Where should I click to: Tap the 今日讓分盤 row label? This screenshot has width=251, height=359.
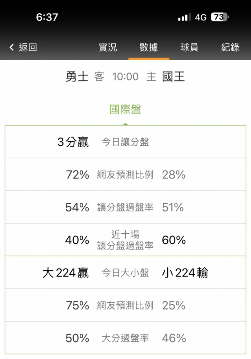click(x=125, y=142)
